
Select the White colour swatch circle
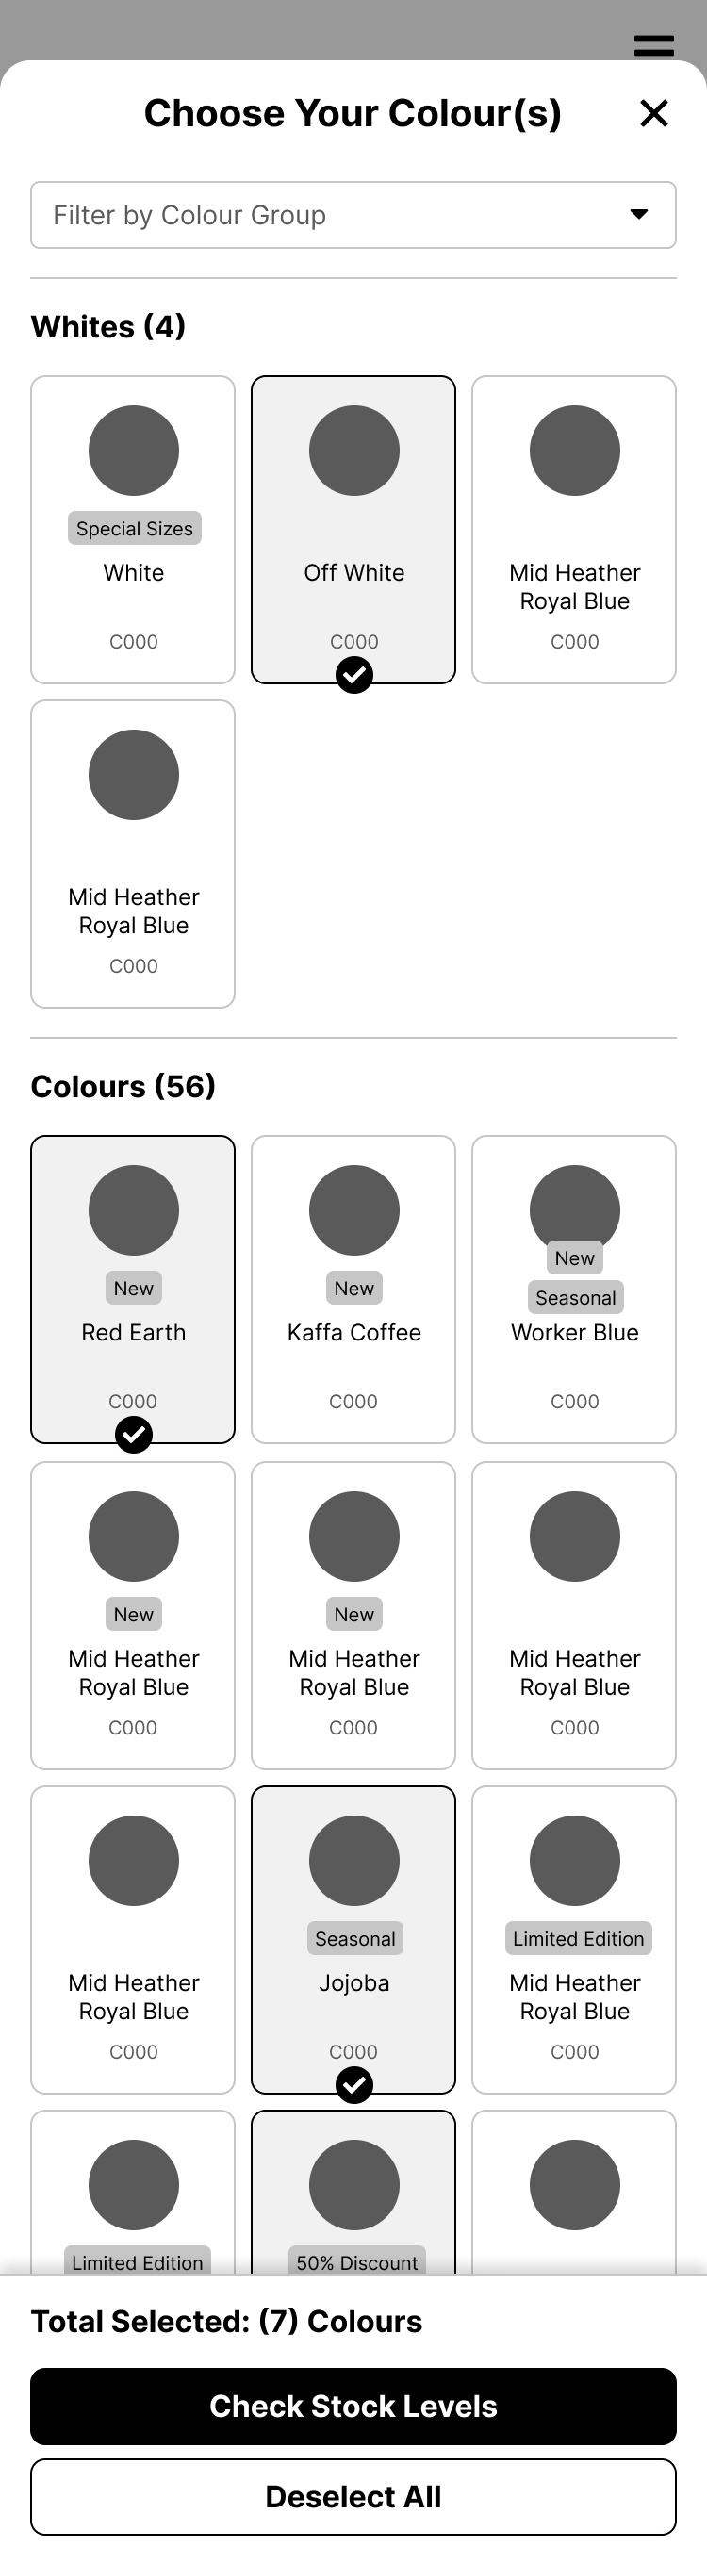pos(134,450)
